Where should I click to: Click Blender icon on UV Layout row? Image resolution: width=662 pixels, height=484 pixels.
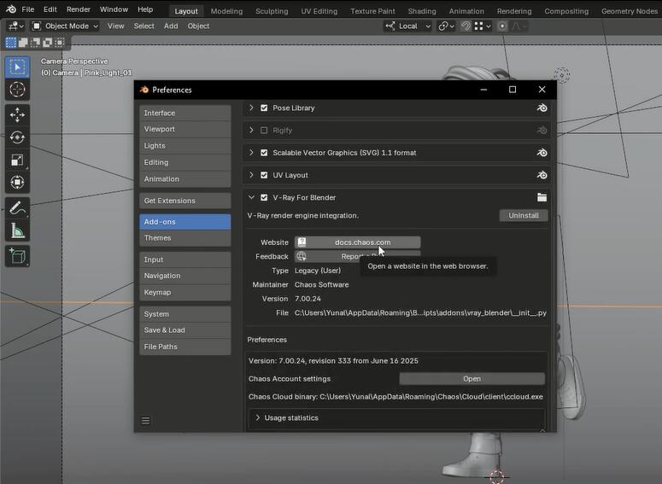(x=542, y=175)
